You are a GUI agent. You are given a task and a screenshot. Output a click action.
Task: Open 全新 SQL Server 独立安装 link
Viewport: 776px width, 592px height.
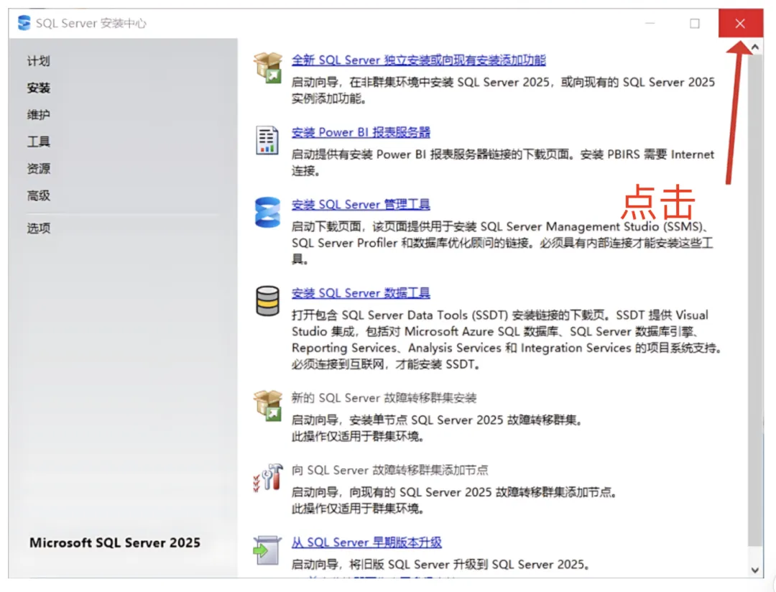click(418, 60)
